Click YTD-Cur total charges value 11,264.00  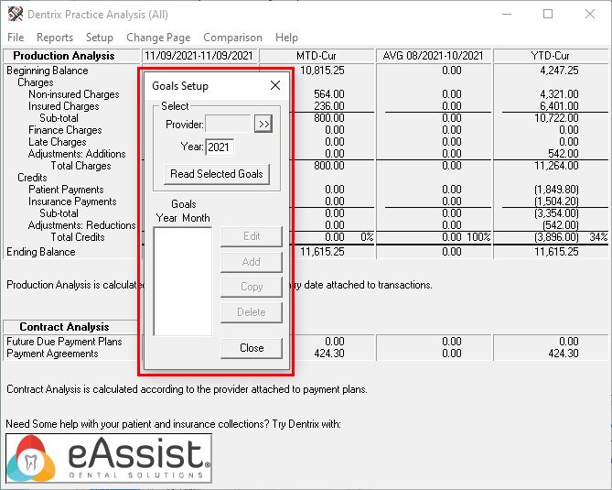[556, 166]
